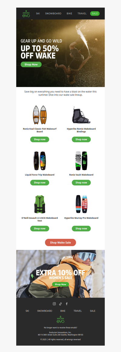
Task: Open the Hyperlite Murray Pro Wakeboard image
Action: pyautogui.click(x=81, y=204)
